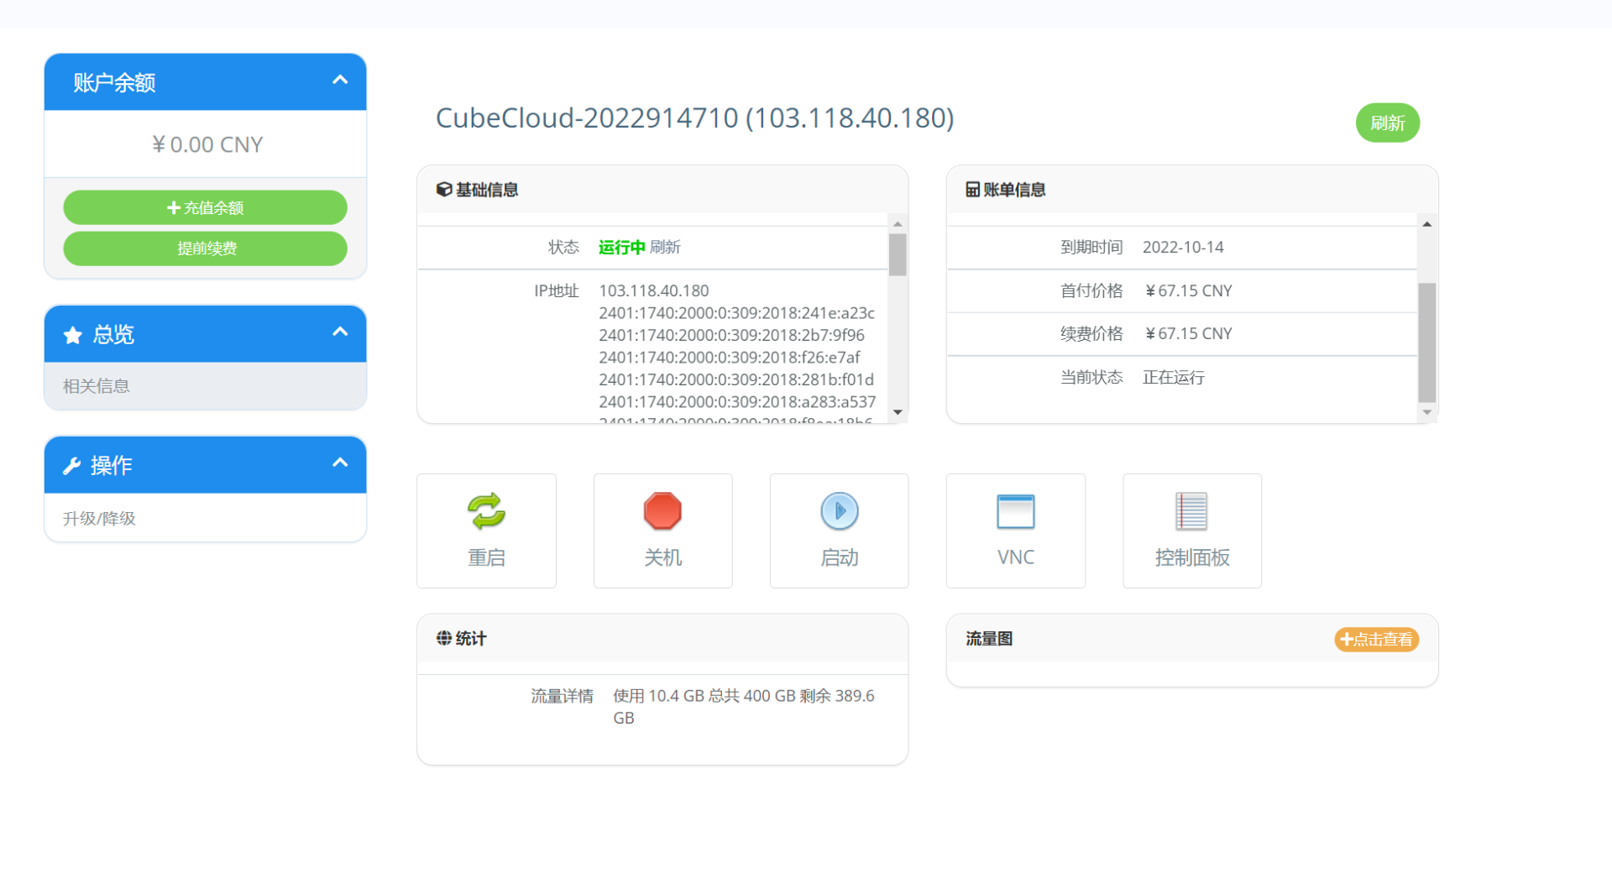
Task: Click the IPv6 address ending in 241e:a23c
Action: click(x=736, y=313)
